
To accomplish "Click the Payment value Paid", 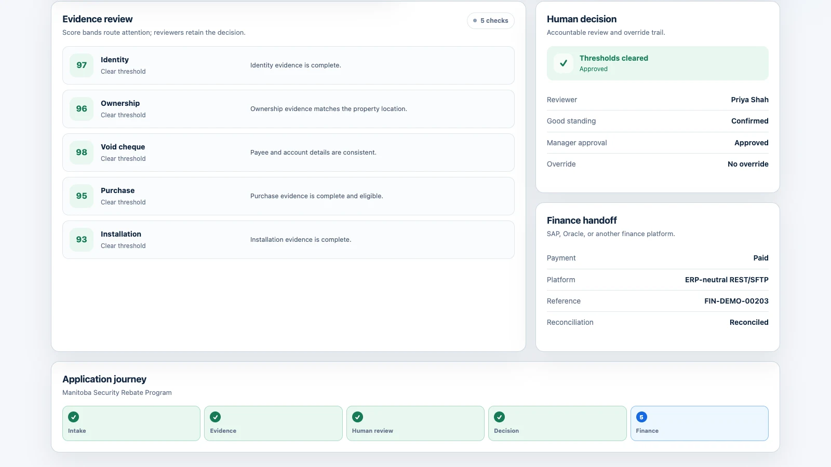I will [x=761, y=258].
